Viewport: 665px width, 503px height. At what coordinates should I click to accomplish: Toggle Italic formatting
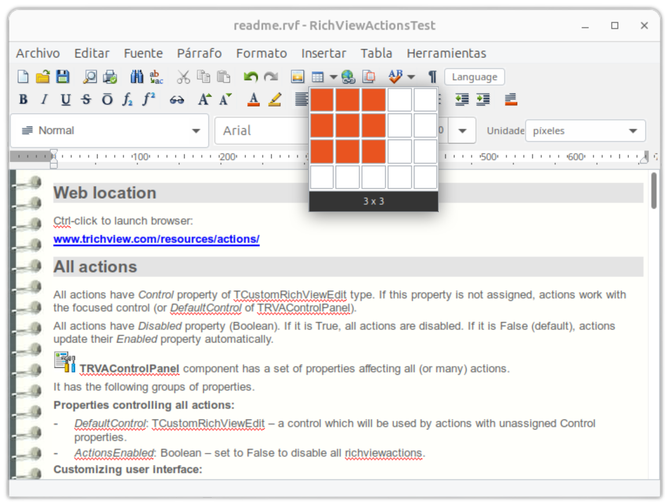(44, 100)
